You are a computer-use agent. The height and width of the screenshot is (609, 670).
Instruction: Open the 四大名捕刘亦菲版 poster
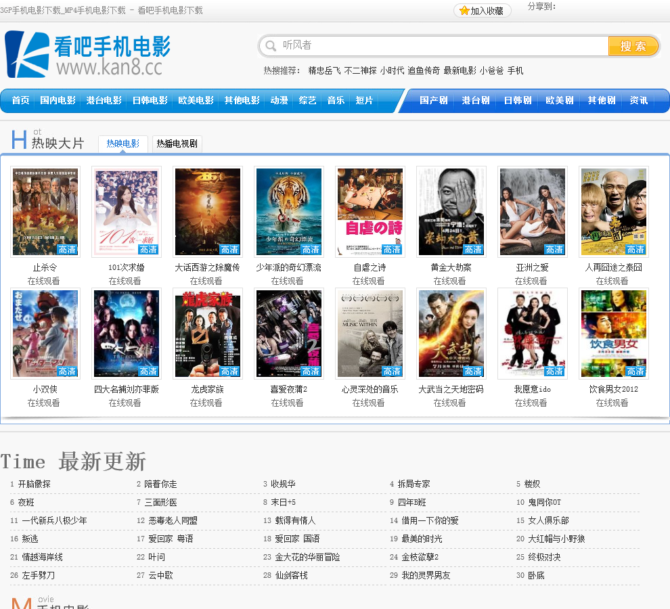click(x=127, y=334)
